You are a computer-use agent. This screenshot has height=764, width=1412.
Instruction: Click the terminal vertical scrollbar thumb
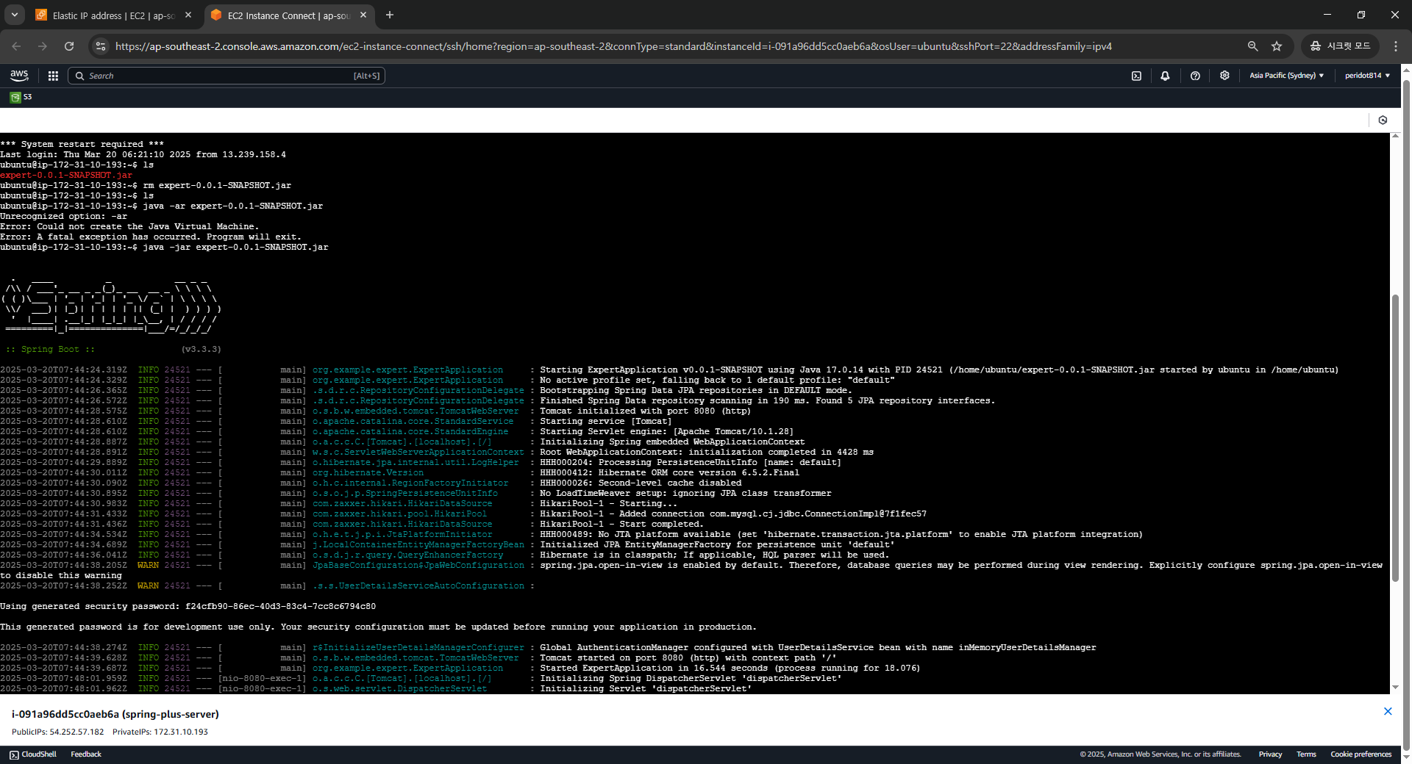[x=1395, y=438]
